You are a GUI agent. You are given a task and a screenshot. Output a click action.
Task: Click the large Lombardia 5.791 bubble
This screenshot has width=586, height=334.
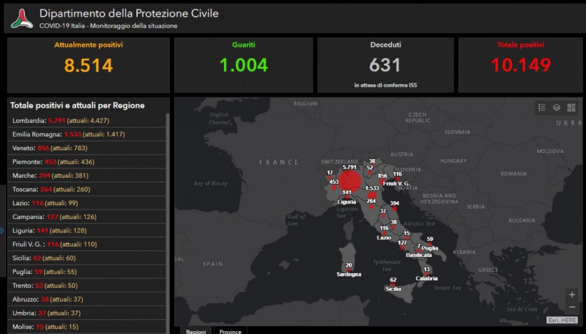(349, 181)
